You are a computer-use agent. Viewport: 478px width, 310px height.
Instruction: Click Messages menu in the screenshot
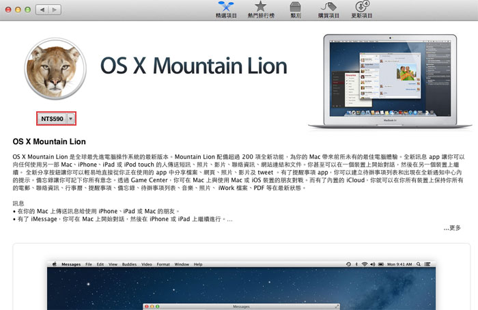(71, 264)
